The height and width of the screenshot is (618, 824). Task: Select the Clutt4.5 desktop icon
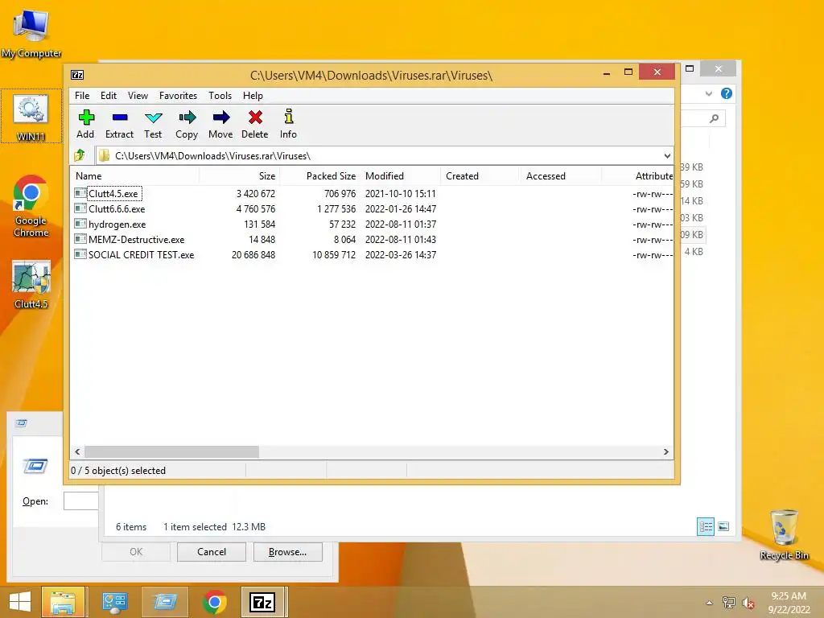point(31,285)
